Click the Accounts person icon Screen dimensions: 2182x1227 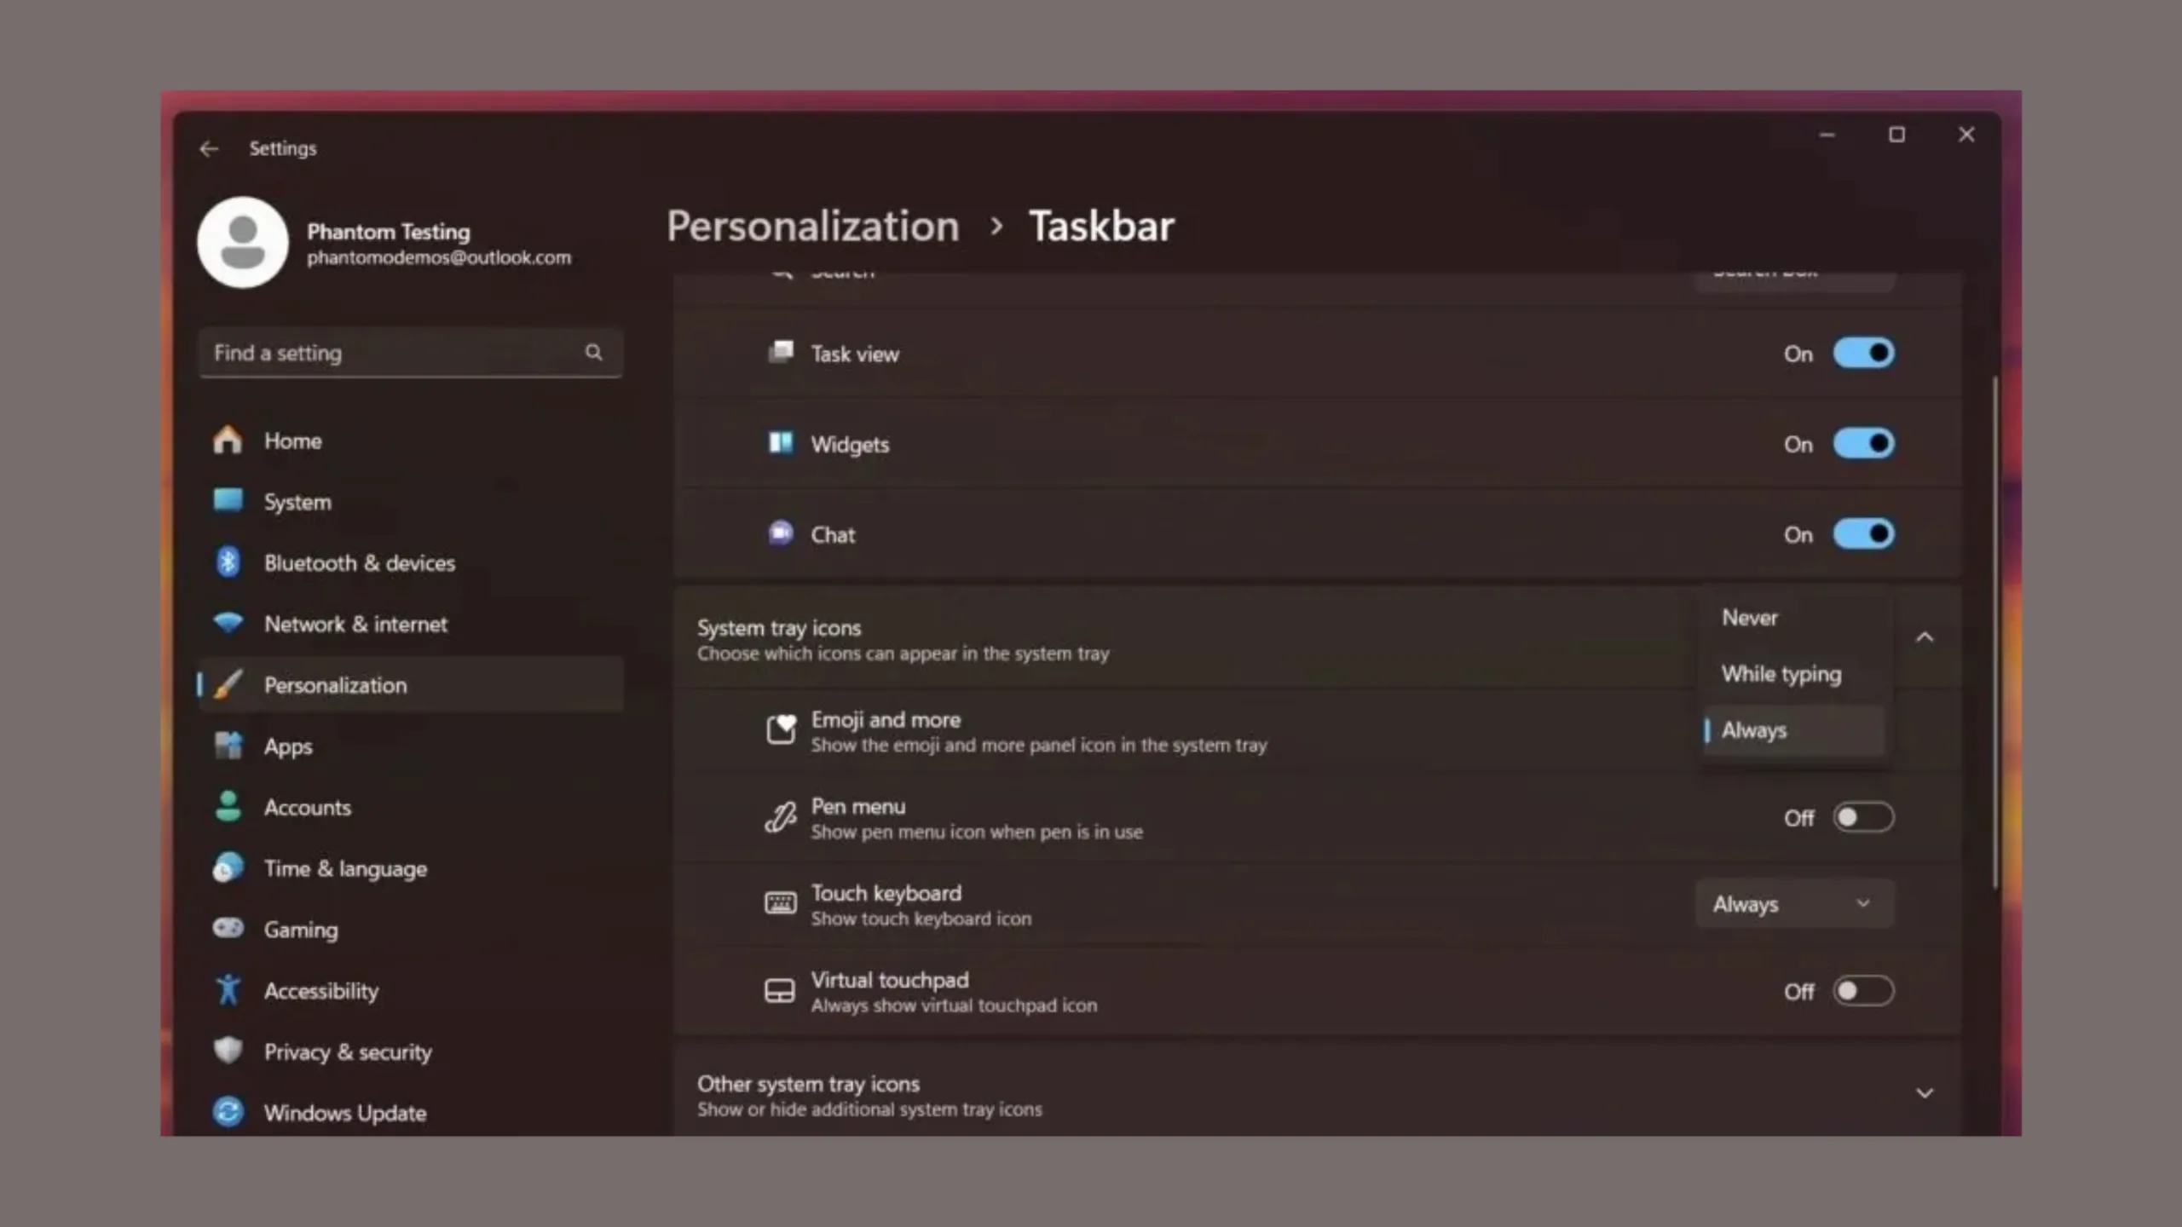pos(228,806)
